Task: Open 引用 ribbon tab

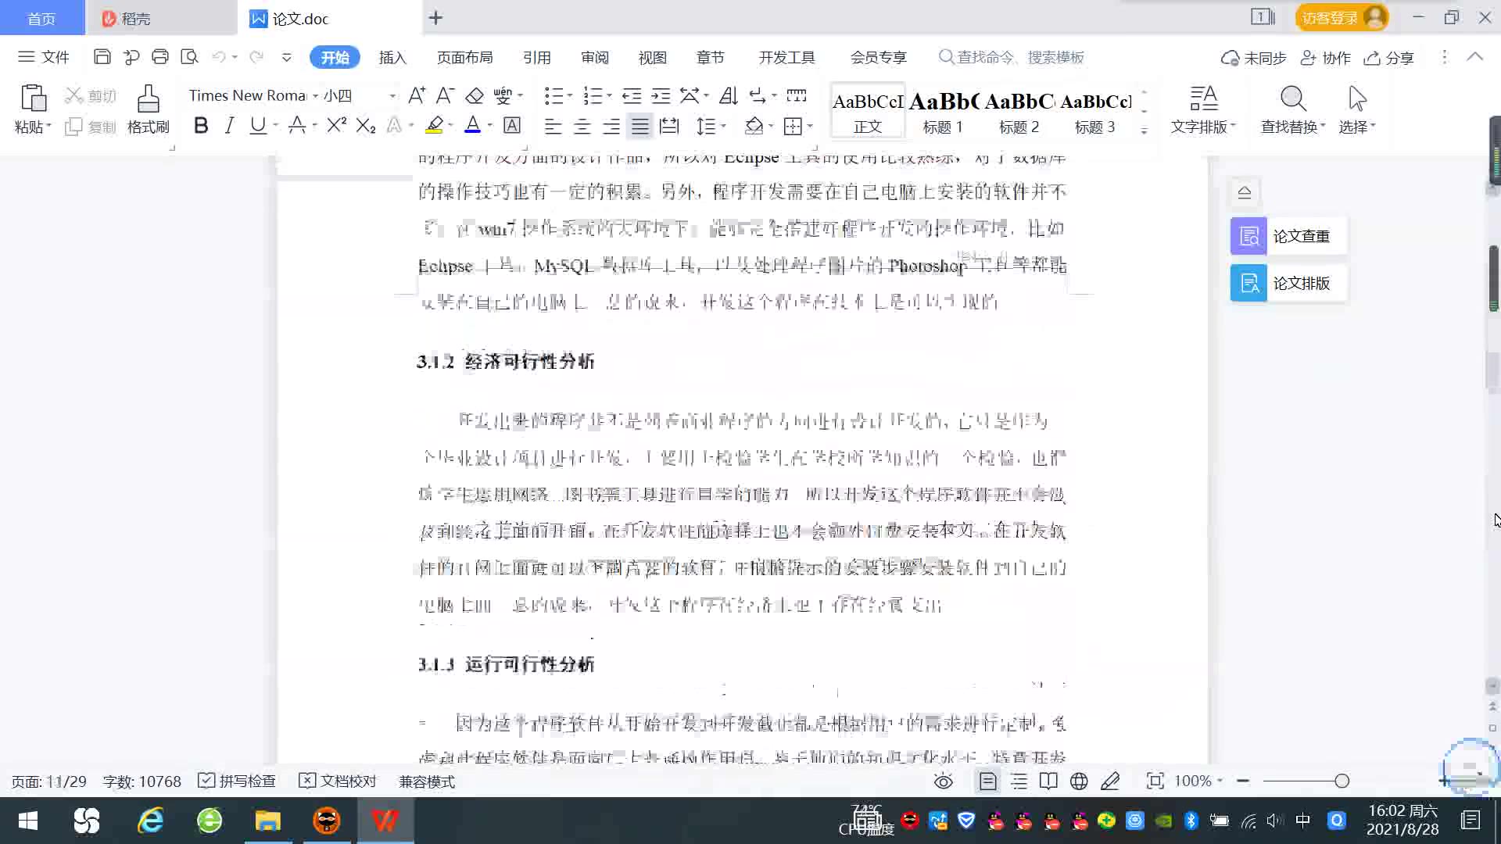Action: pos(536,57)
